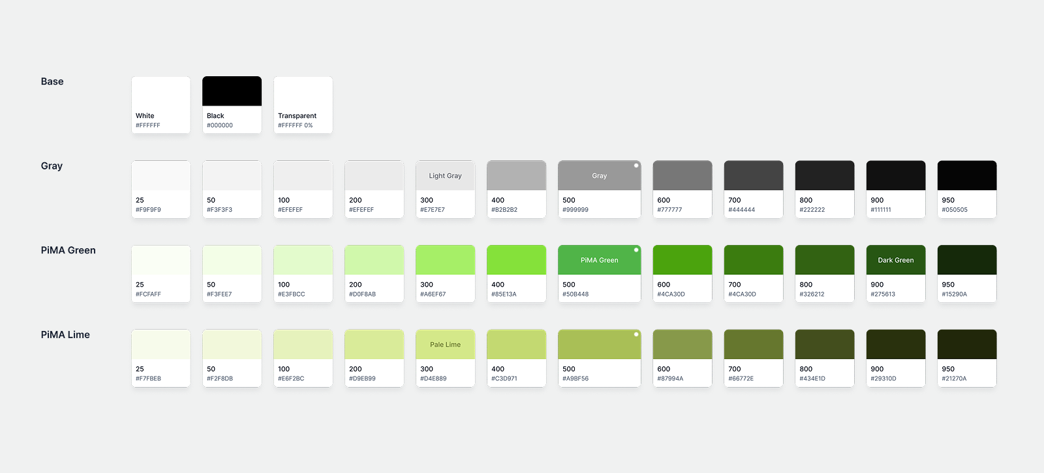The height and width of the screenshot is (473, 1044).
Task: Click the hex code #50B448 label
Action: click(576, 294)
